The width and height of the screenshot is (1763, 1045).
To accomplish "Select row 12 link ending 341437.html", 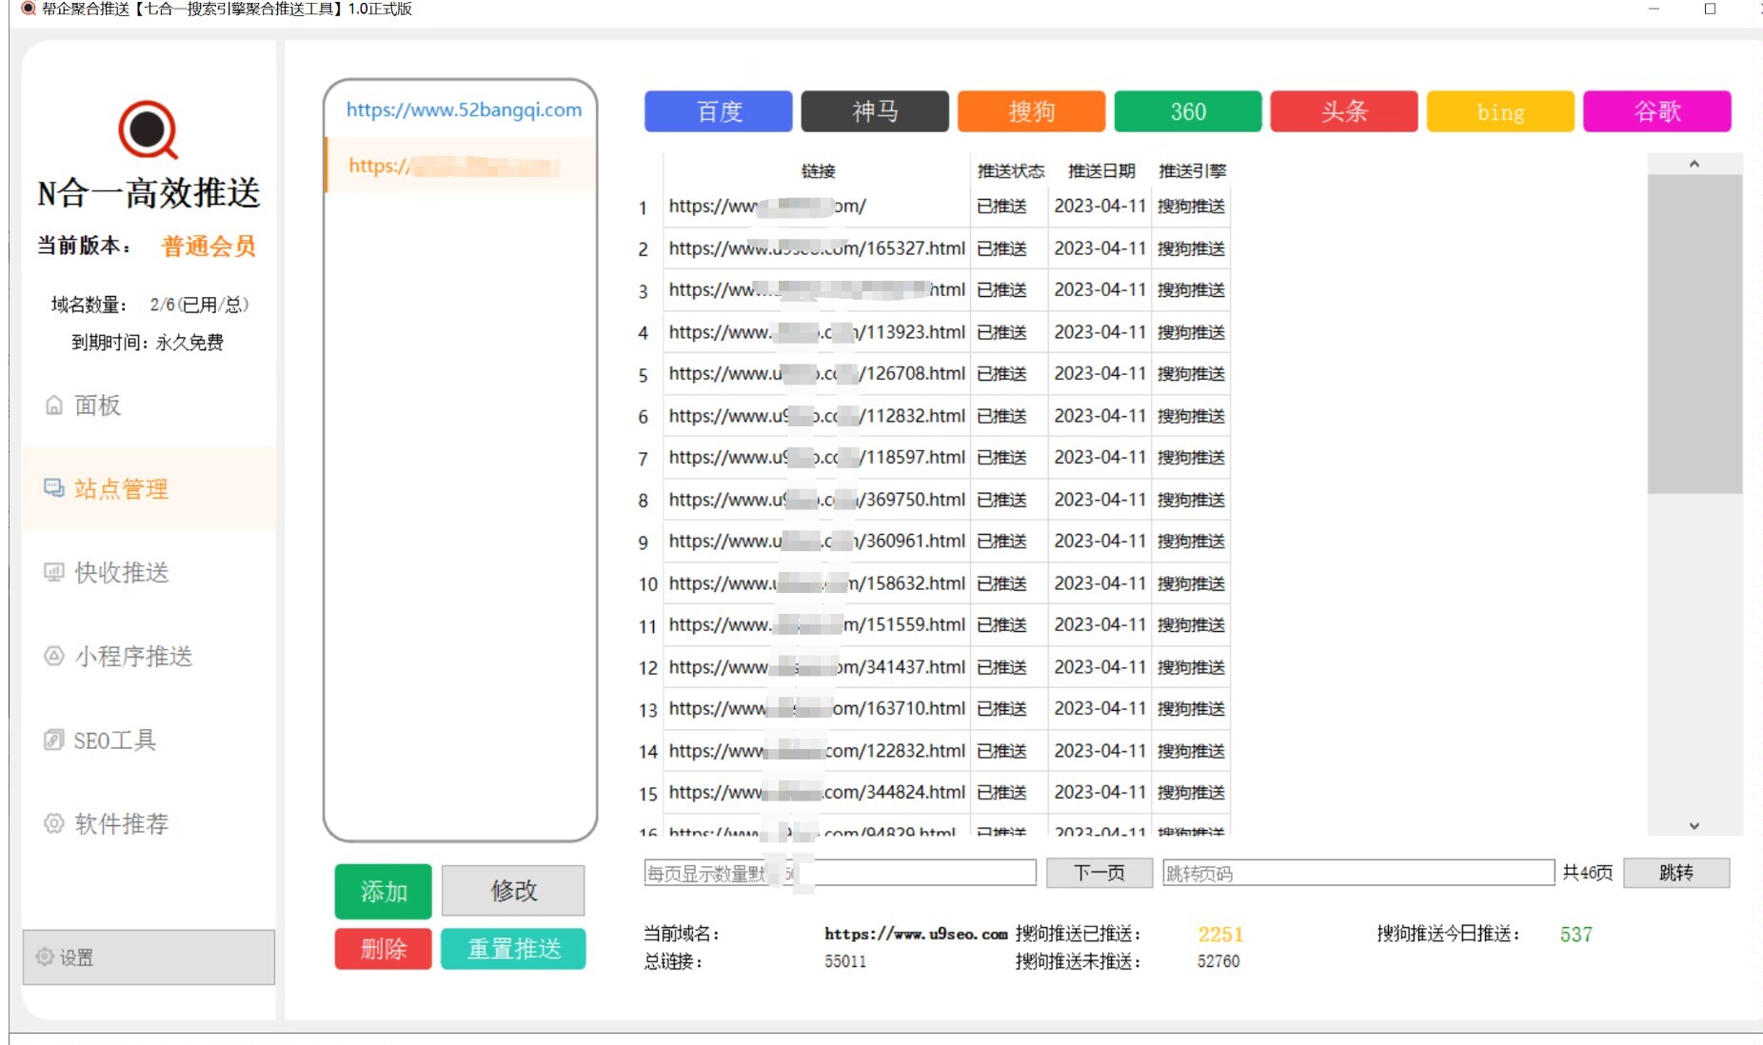I will (x=817, y=667).
